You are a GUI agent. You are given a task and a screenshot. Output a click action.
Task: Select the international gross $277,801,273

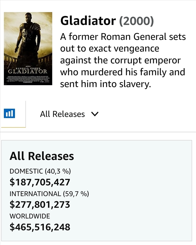click(40, 205)
